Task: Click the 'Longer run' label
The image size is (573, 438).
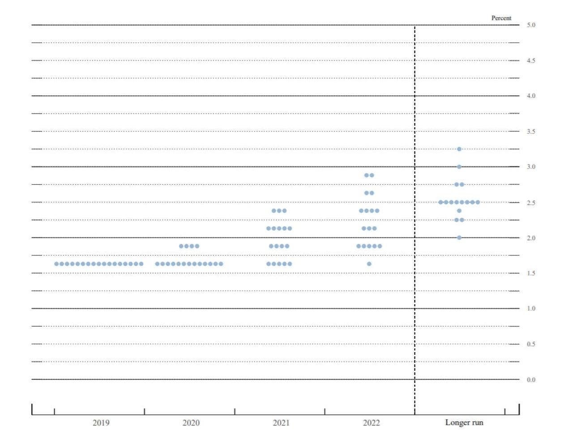Action: (464, 422)
